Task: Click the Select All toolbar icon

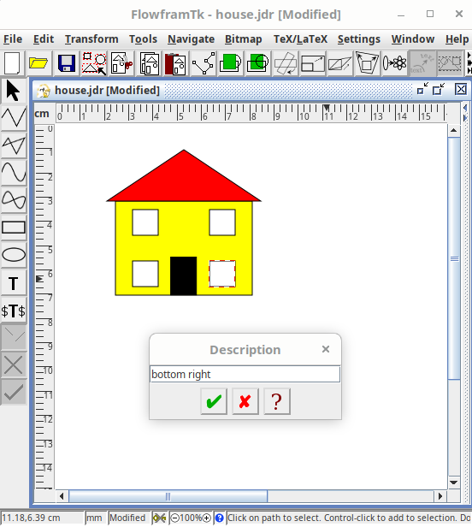Action: coord(94,63)
